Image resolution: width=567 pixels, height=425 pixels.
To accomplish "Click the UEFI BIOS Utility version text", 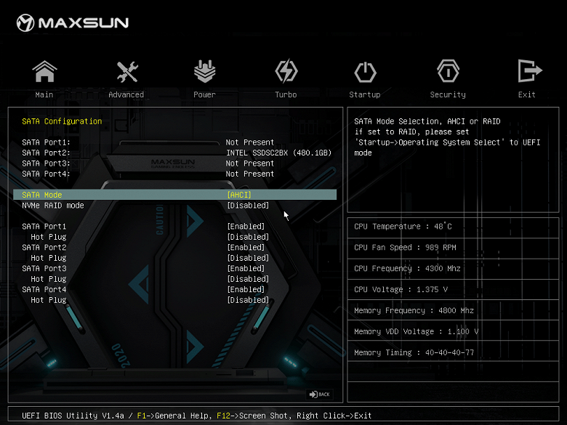I will [x=73, y=416].
